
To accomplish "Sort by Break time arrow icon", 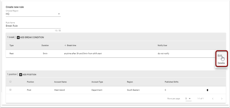I will click(x=65, y=45).
